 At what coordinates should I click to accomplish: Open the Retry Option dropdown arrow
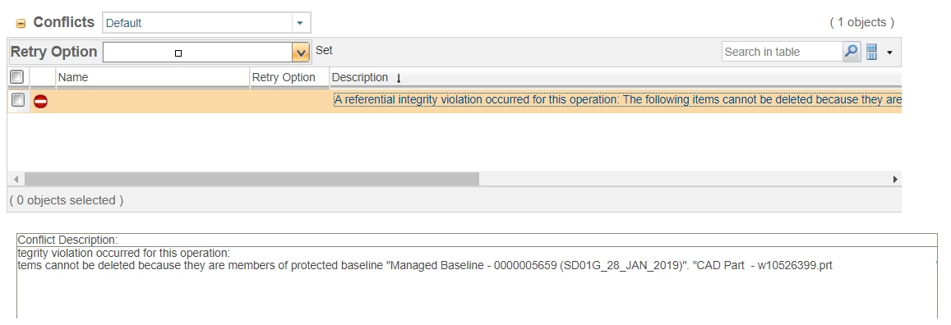(x=300, y=53)
